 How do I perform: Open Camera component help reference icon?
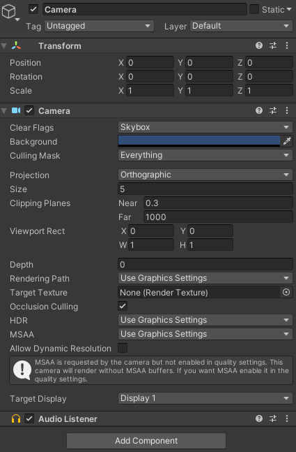pyautogui.click(x=259, y=110)
